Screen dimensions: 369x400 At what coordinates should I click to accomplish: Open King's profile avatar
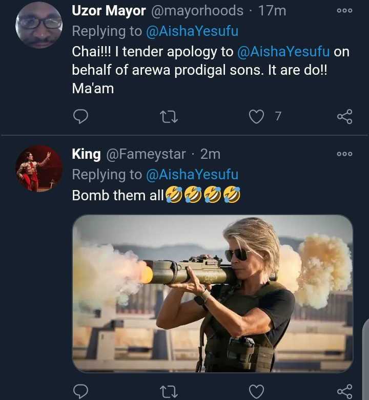(x=39, y=169)
